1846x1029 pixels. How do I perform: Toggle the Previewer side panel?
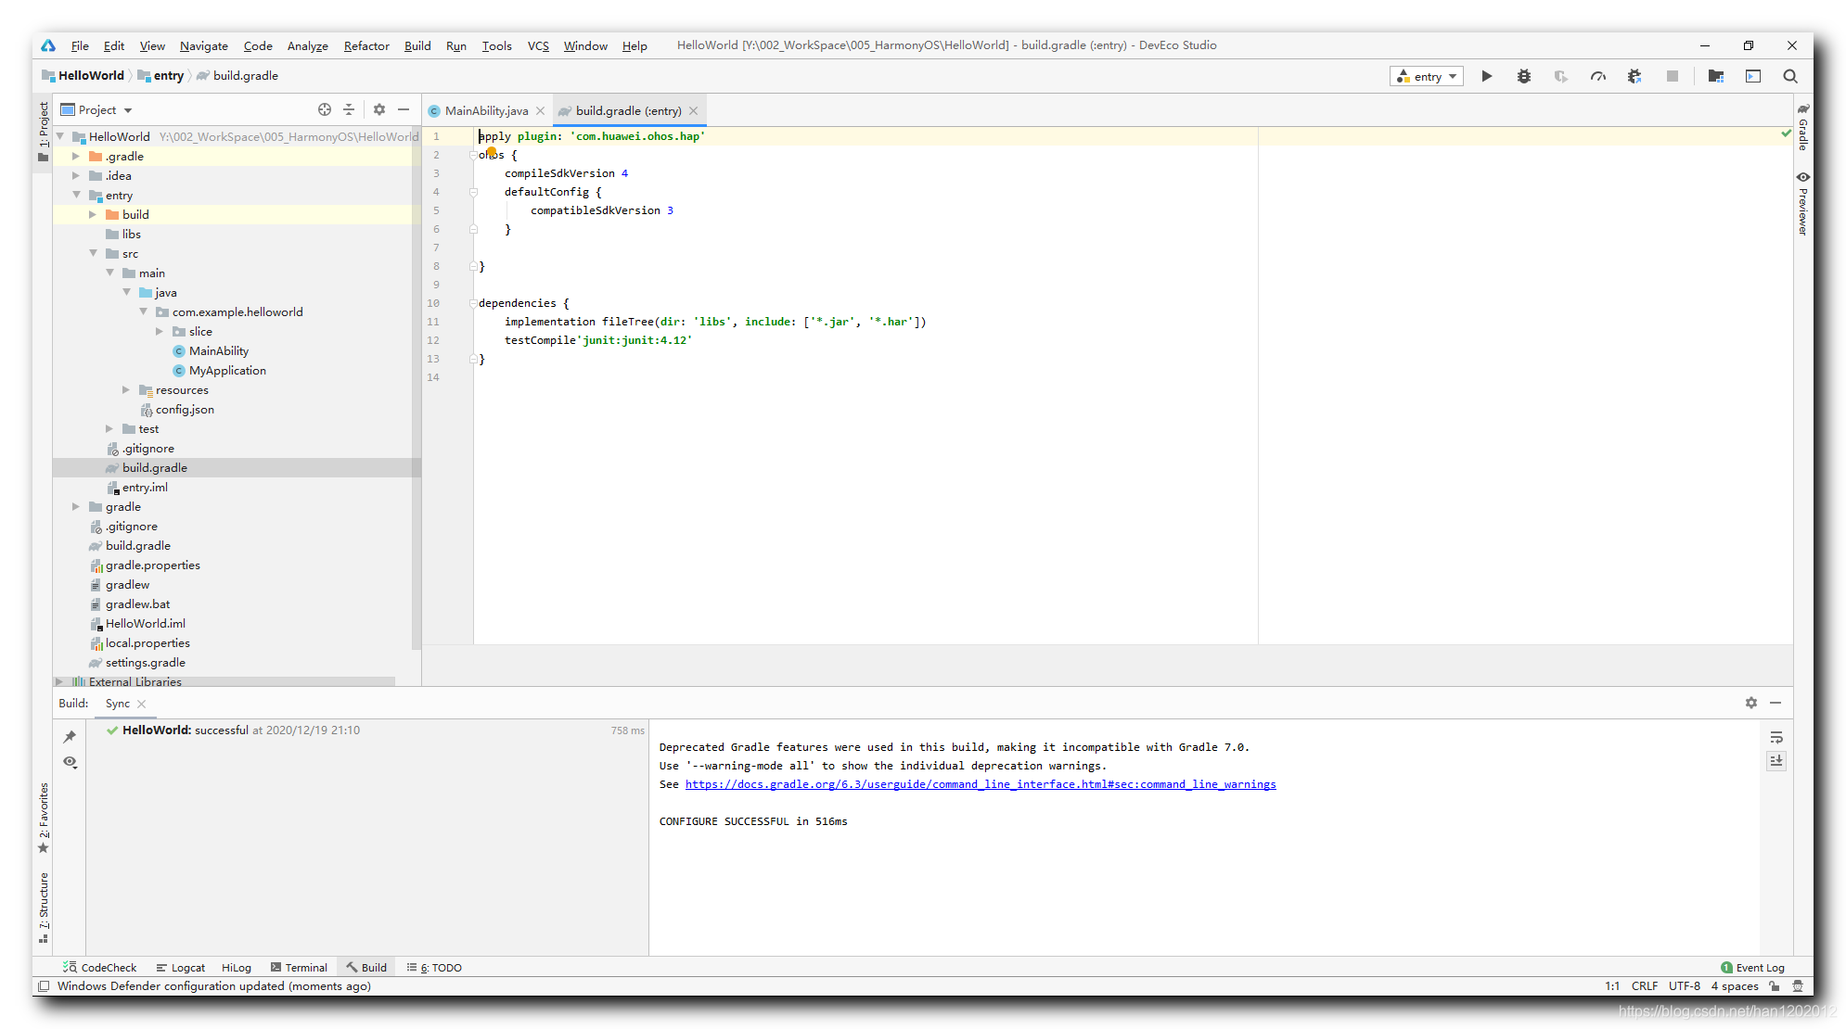pyautogui.click(x=1802, y=202)
